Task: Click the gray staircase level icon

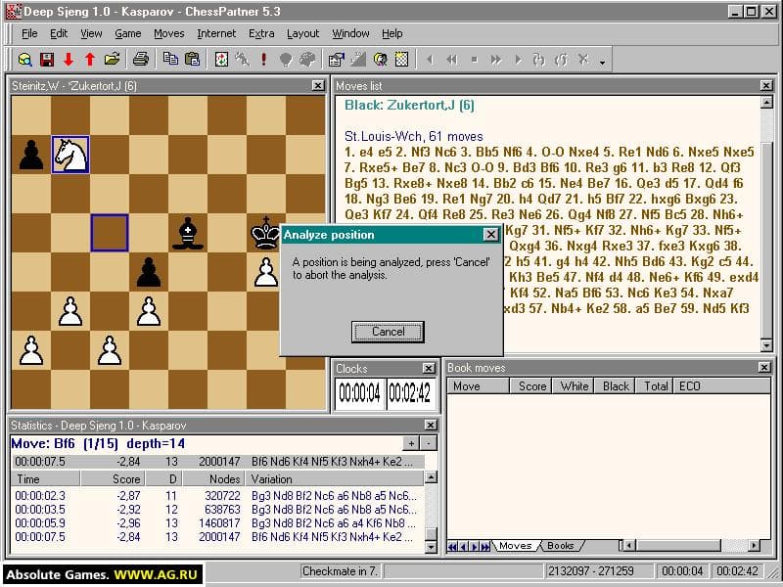Action: (358, 60)
